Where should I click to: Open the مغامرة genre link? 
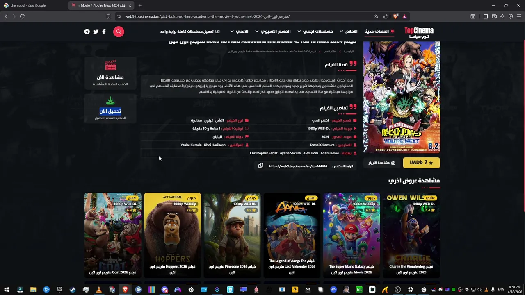pyautogui.click(x=196, y=120)
